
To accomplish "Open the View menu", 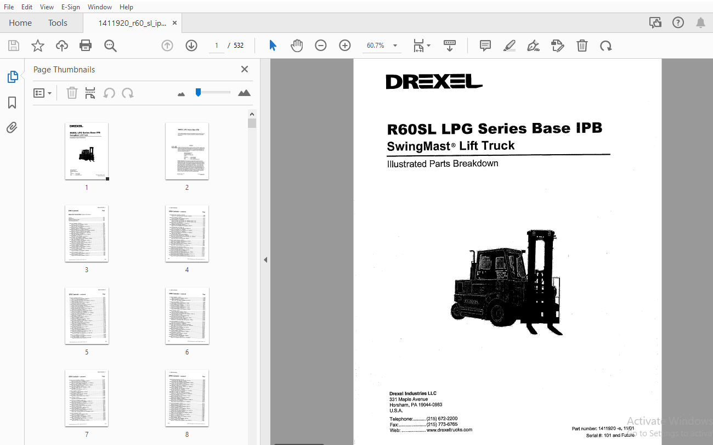I will tap(47, 7).
